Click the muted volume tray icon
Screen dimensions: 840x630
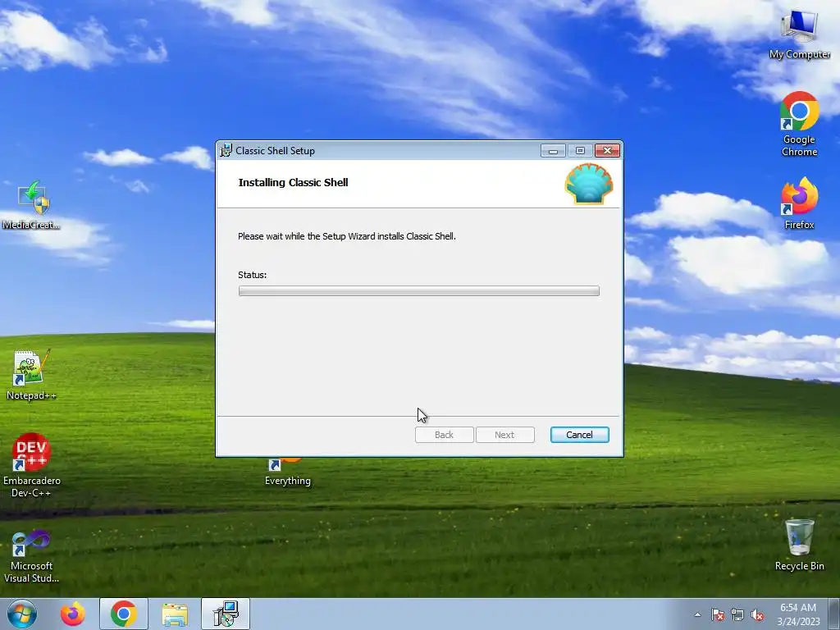[x=757, y=615]
